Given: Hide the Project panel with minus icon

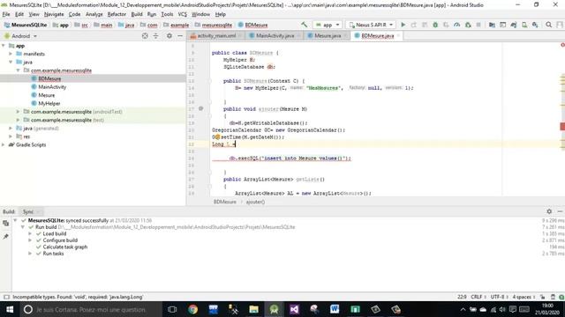Looking at the screenshot, I should (180, 36).
